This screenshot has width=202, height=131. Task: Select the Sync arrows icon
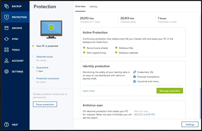coord(6,39)
